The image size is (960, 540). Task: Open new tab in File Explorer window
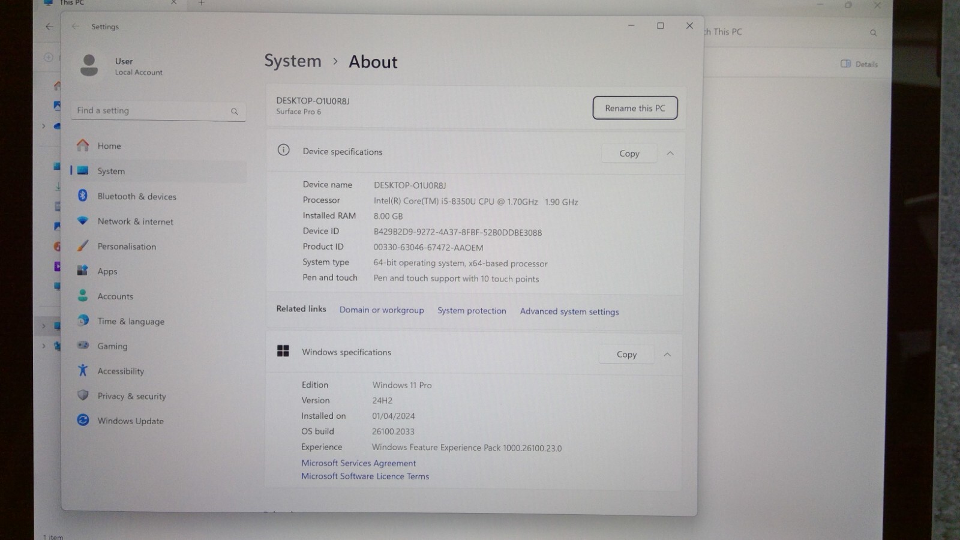point(202,3)
